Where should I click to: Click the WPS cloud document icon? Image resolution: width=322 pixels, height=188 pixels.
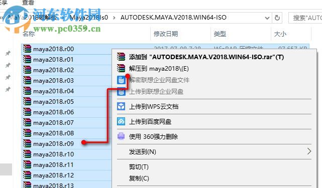click(x=121, y=106)
